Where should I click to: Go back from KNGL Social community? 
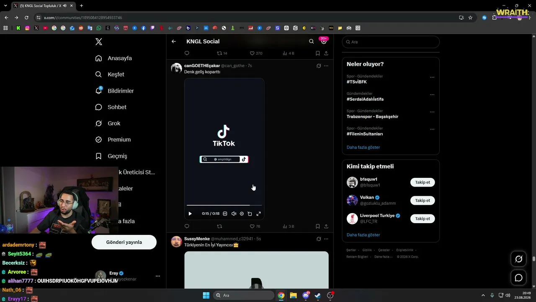click(174, 42)
